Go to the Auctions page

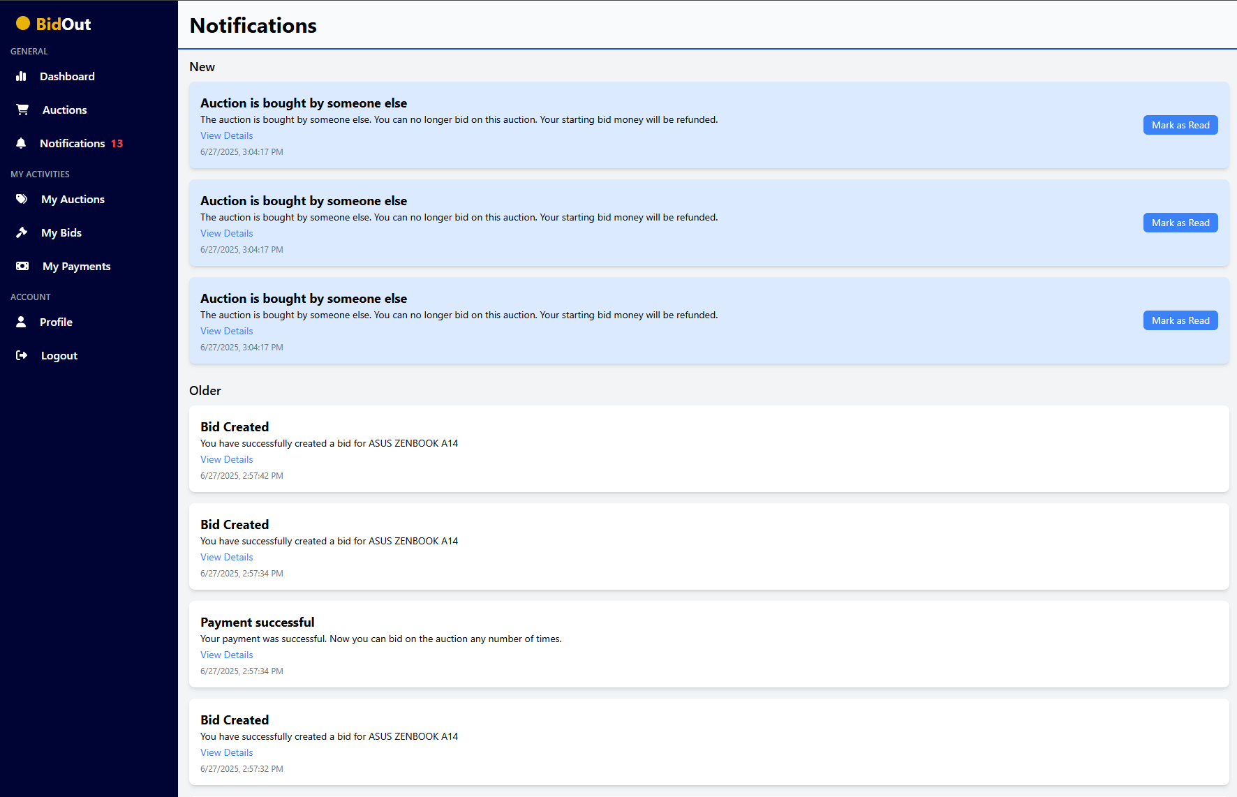pyautogui.click(x=64, y=110)
